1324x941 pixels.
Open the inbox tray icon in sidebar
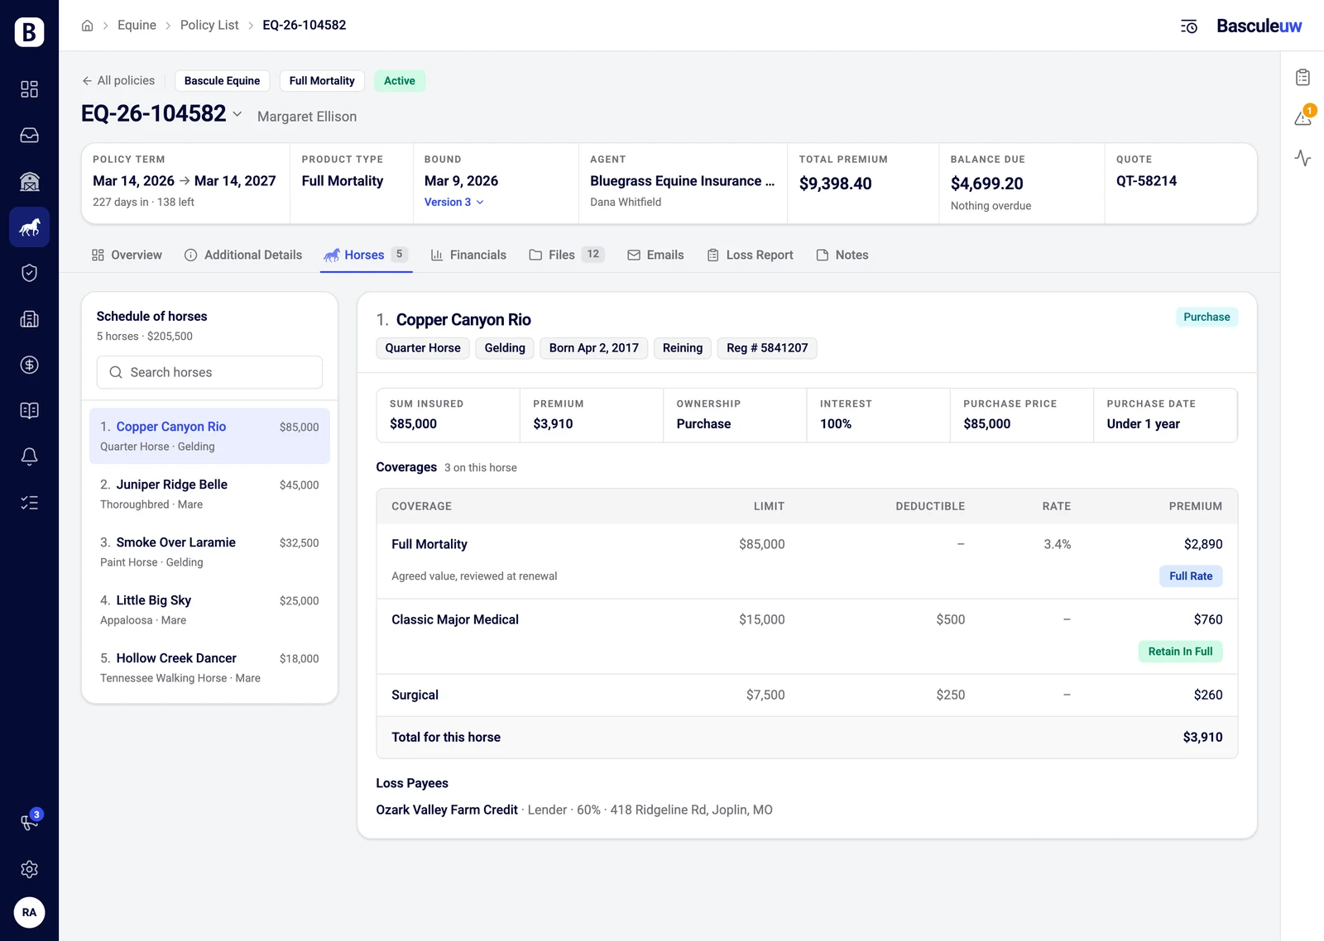point(29,136)
